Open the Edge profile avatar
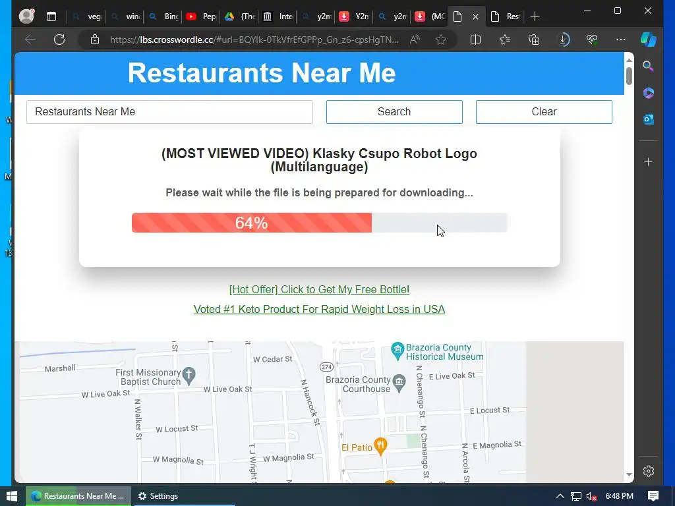Viewport: 675px width, 506px height. pyautogui.click(x=26, y=16)
